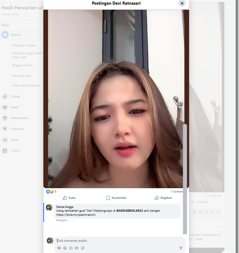Switch commenting profile via avatar beside input
The width and height of the screenshot is (239, 253).
tap(50, 240)
